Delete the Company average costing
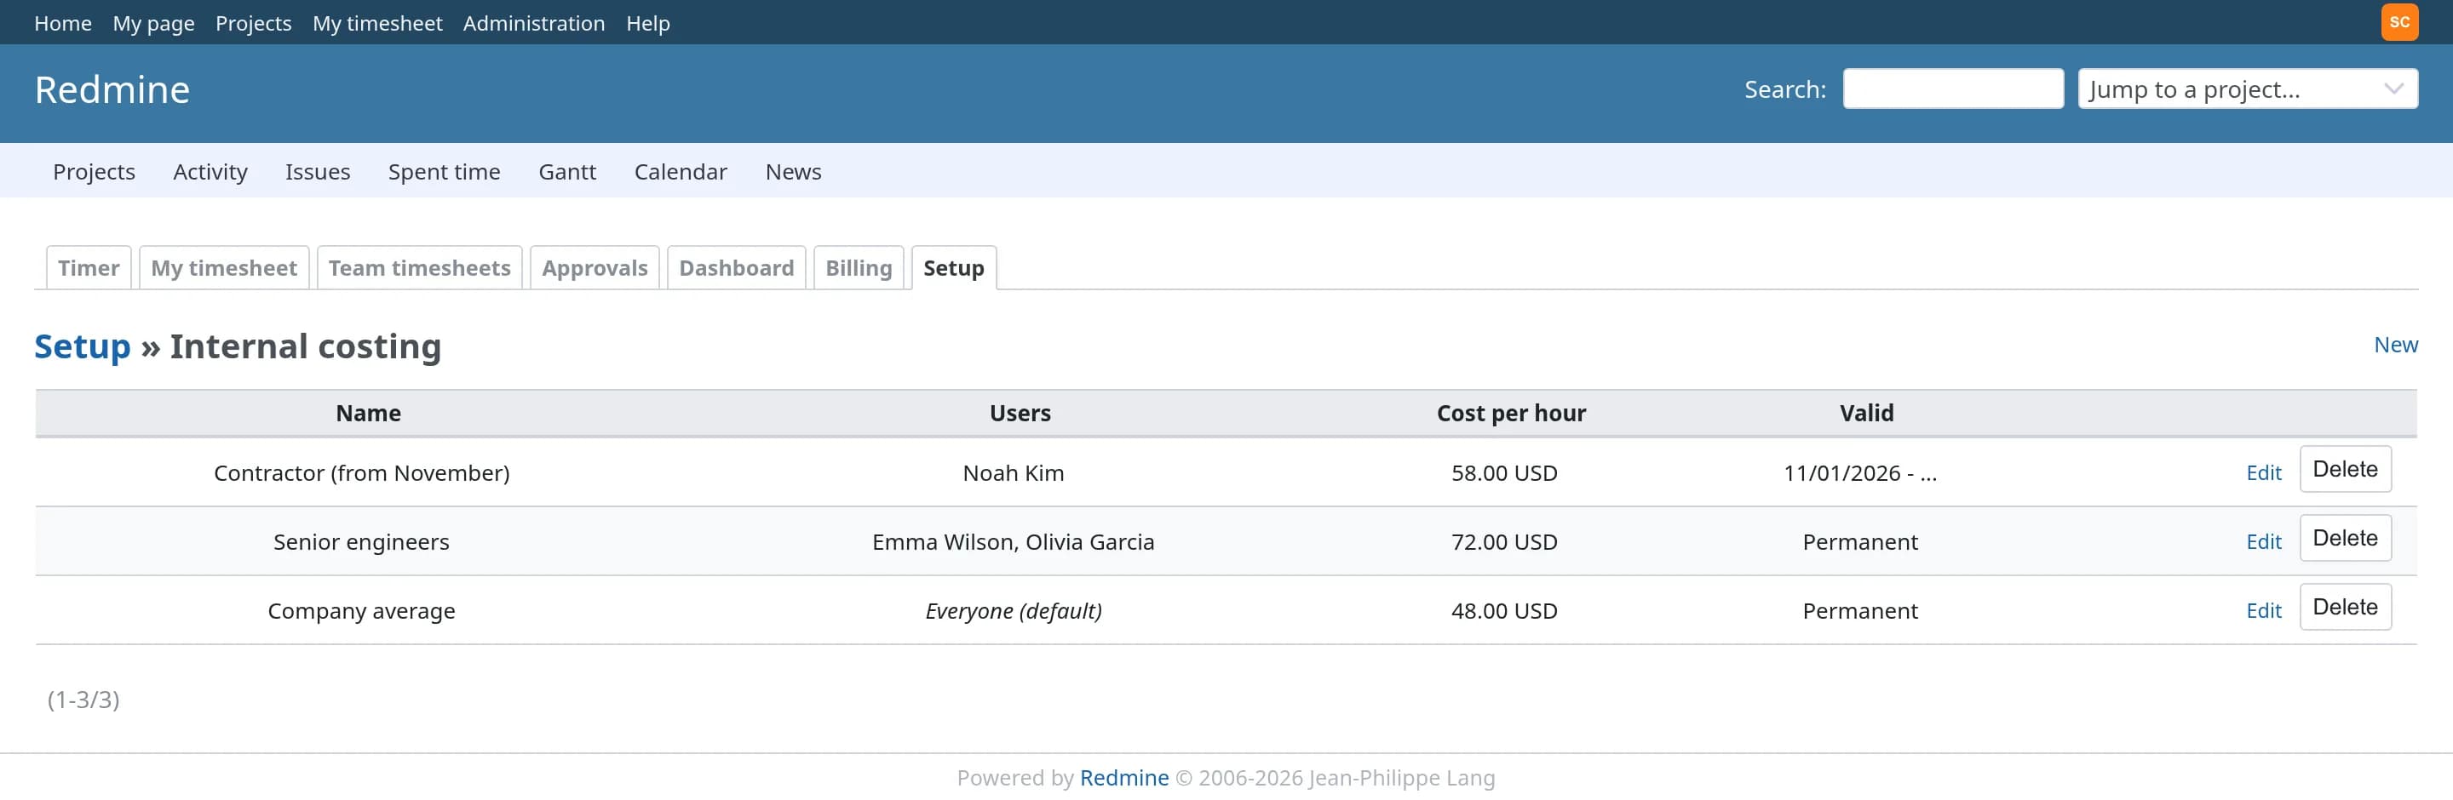 point(2345,607)
